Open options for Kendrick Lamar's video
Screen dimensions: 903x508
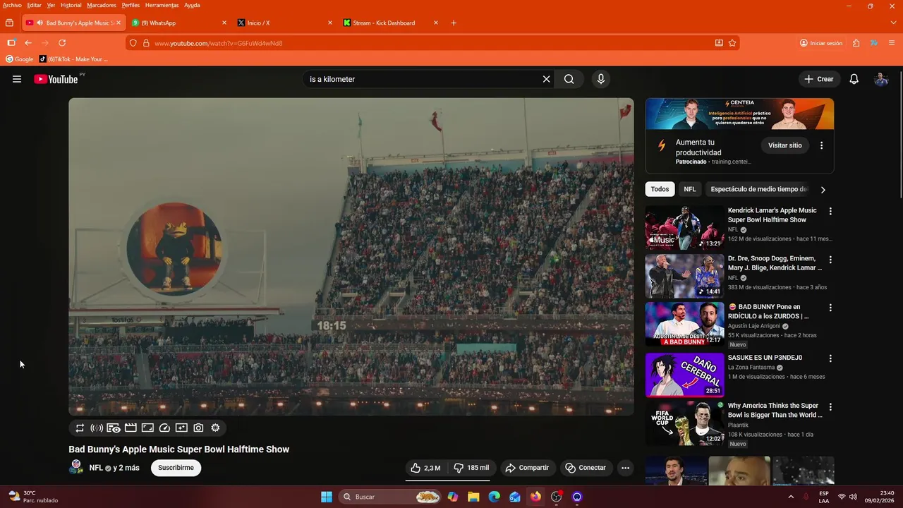[830, 211]
